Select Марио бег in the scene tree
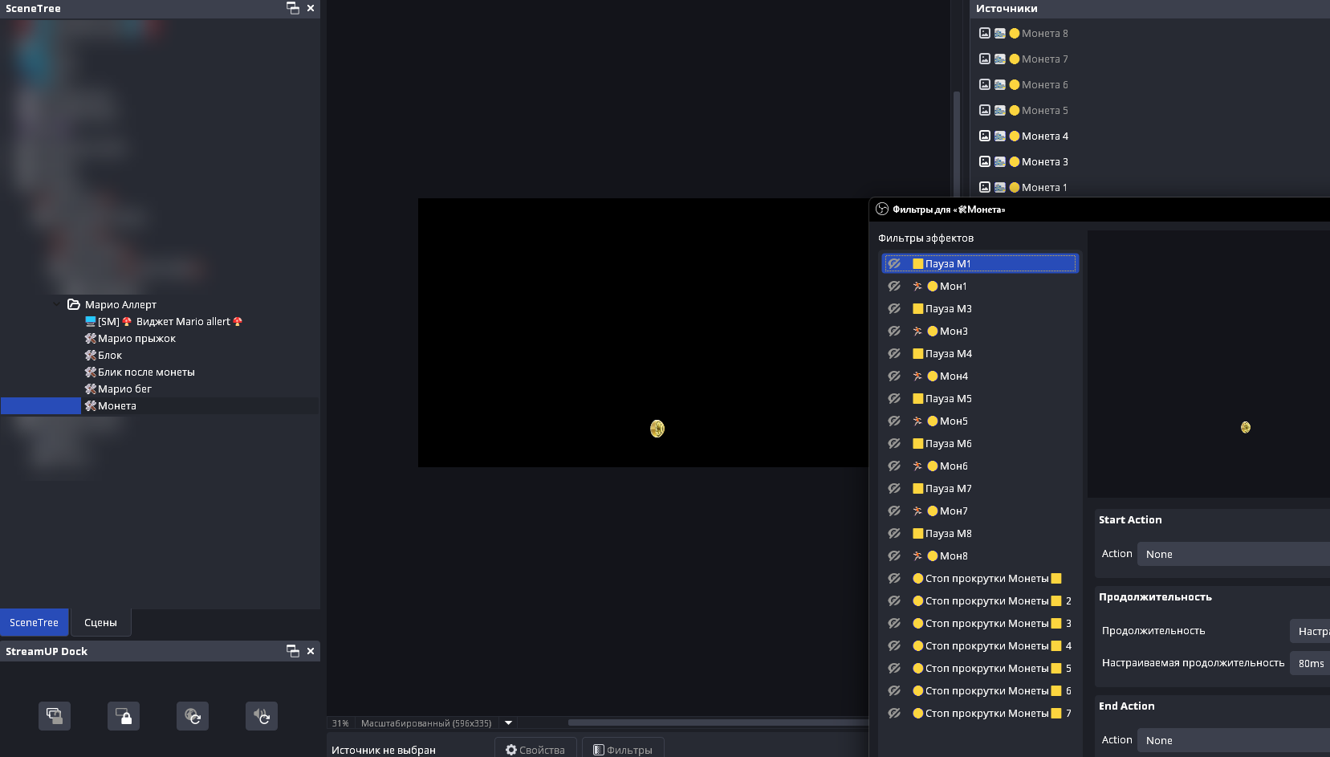The height and width of the screenshot is (757, 1330). point(124,389)
